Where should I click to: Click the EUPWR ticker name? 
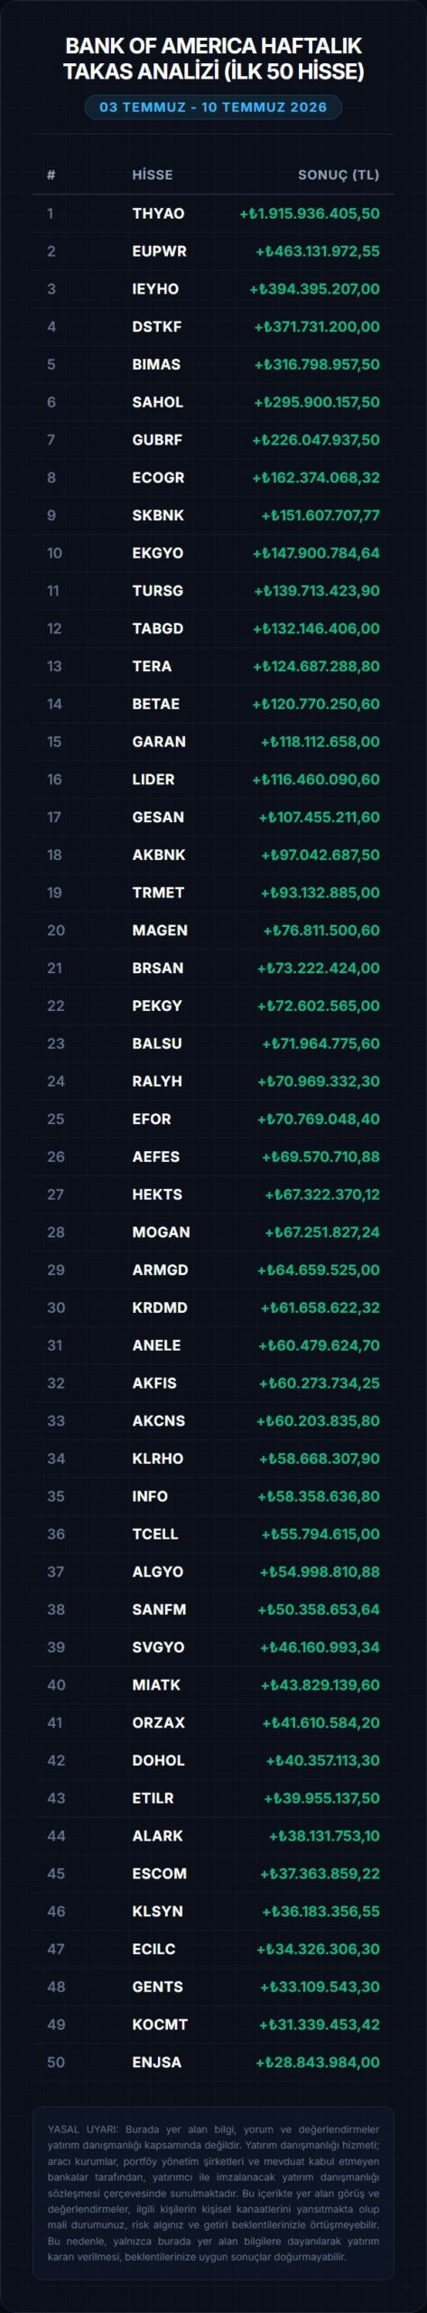click(160, 251)
